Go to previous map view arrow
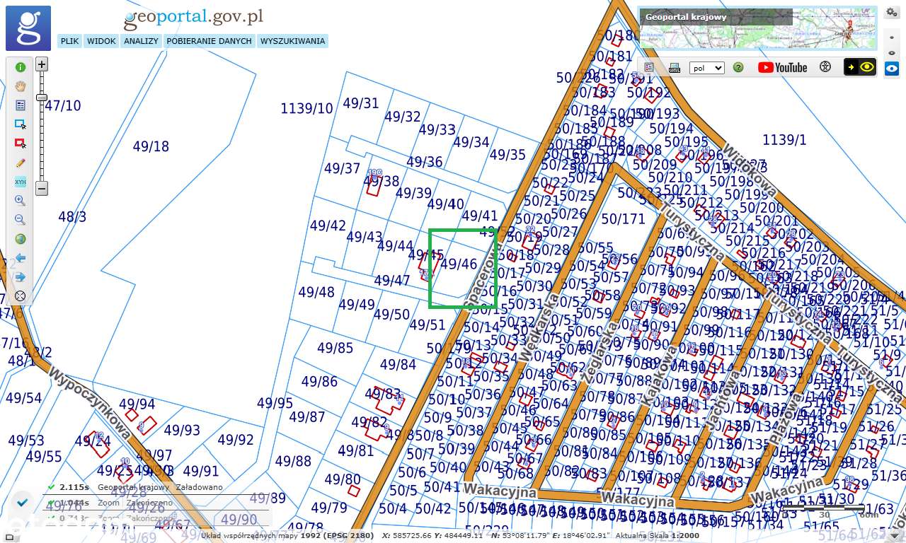Viewport: 906px width, 543px height. click(20, 258)
